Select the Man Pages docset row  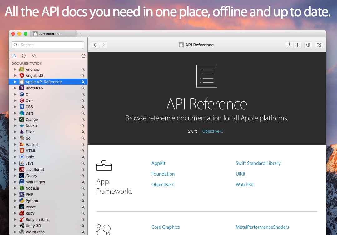coord(48,182)
